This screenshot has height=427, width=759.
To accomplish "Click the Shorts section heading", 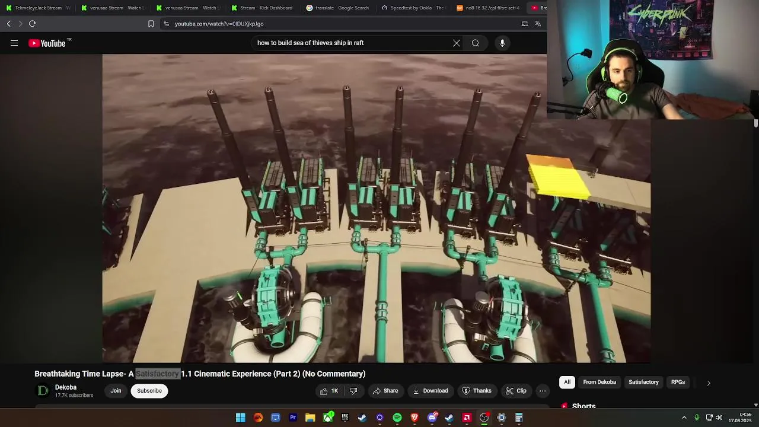I will 583,406.
